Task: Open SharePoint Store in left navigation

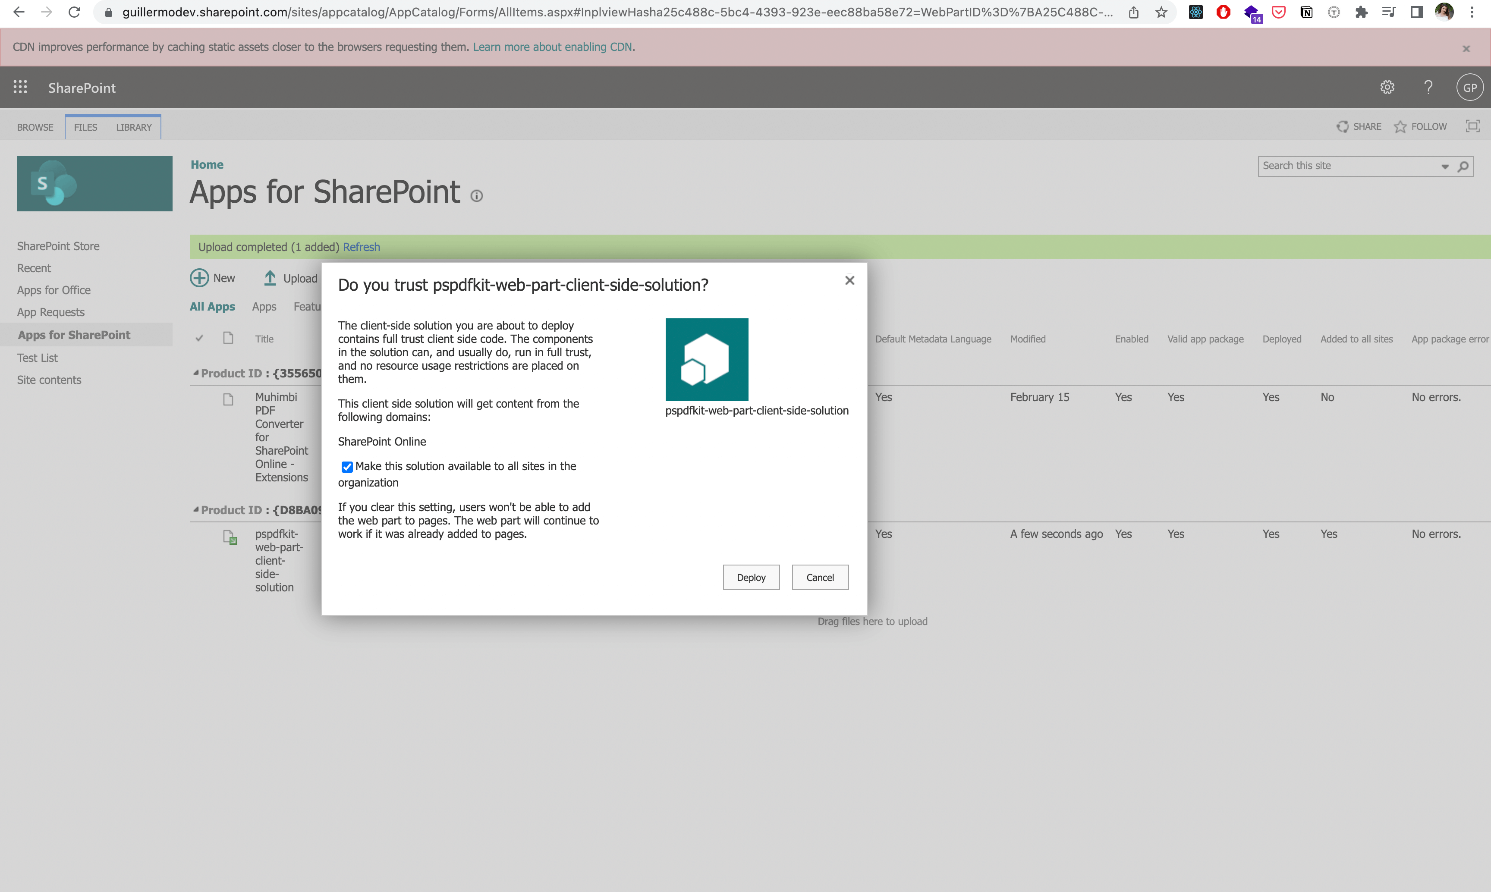Action: pos(58,246)
